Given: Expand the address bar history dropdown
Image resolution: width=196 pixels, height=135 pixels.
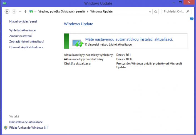Looking at the screenshot, I should pos(150,12).
